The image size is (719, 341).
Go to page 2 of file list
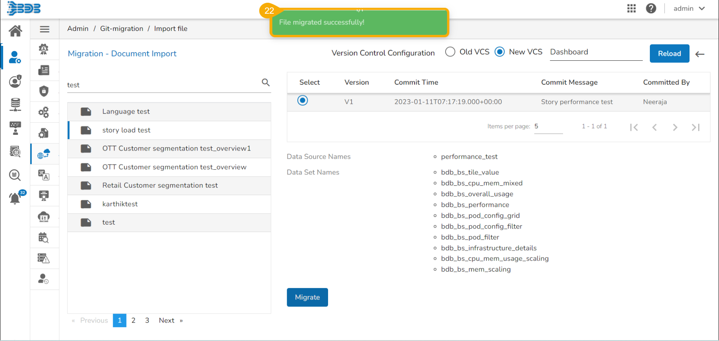click(x=134, y=320)
